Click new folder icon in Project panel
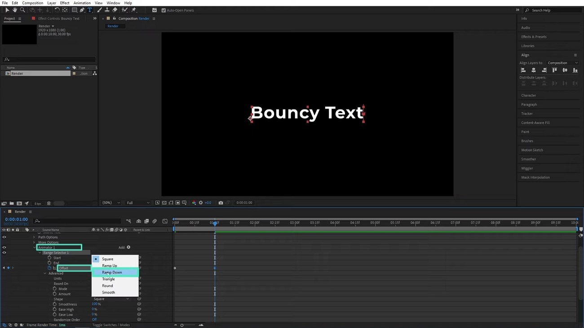The image size is (584, 328). (12, 203)
